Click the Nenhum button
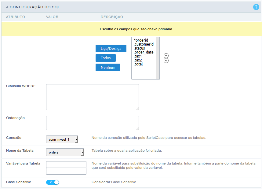The width and height of the screenshot is (262, 189). [x=108, y=68]
